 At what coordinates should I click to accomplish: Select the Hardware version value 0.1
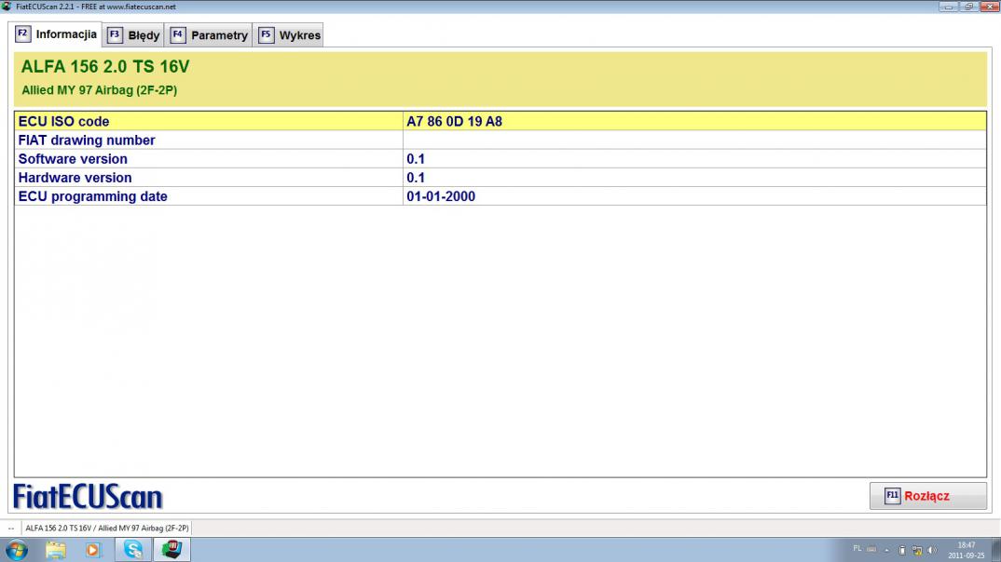[416, 178]
